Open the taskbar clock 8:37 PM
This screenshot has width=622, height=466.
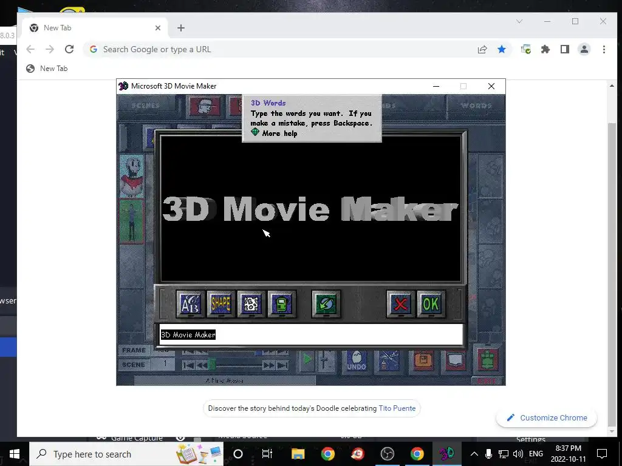tap(568, 454)
